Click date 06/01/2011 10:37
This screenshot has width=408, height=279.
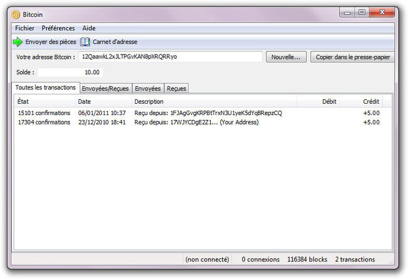102,113
